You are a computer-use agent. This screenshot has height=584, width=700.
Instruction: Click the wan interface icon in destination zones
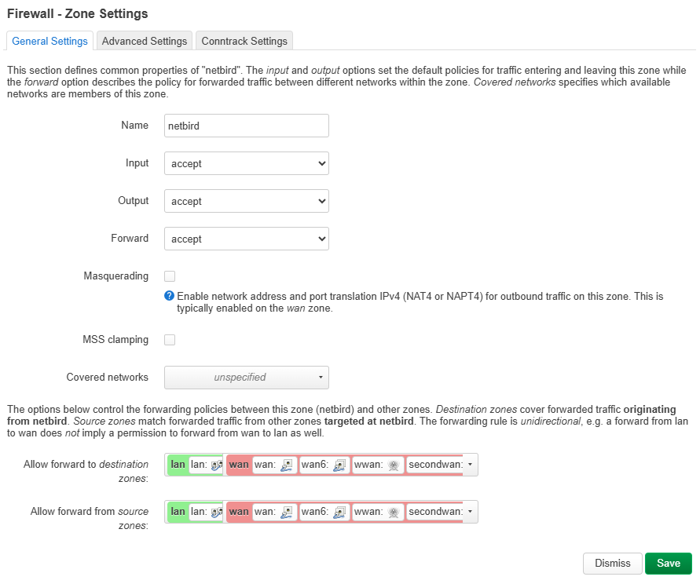[x=287, y=465]
